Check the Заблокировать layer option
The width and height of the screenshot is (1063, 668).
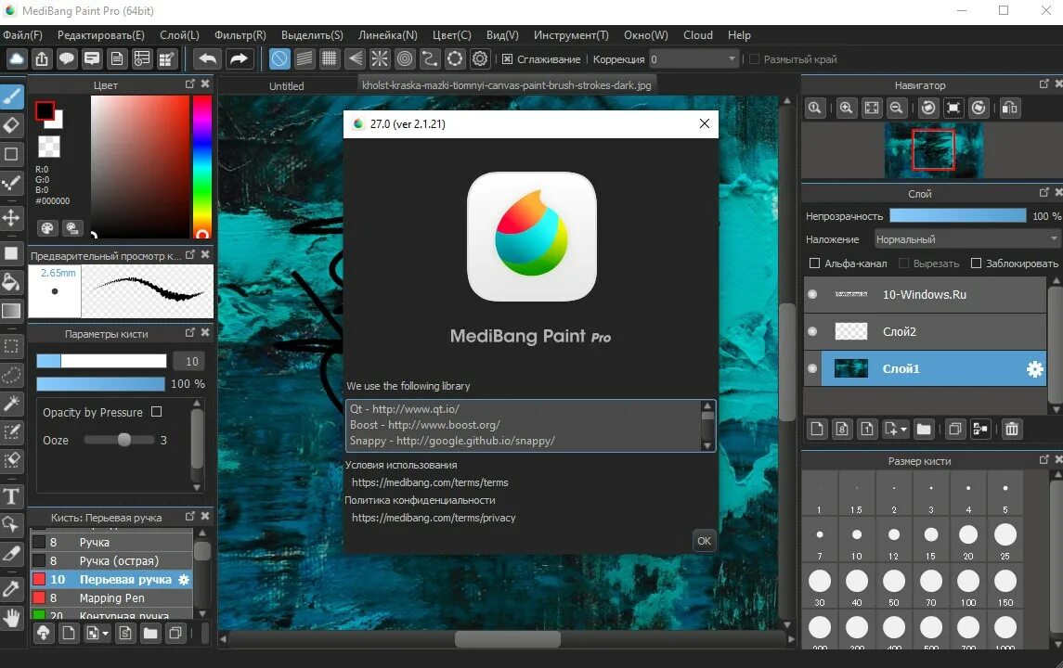977,263
